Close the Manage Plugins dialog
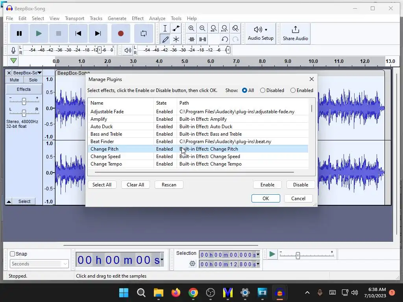Screen dimensions: 403x302 [x=312, y=79]
